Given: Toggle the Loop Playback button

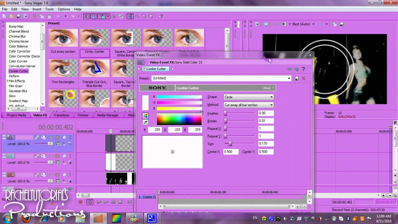Looking at the screenshot, I should point(90,202).
